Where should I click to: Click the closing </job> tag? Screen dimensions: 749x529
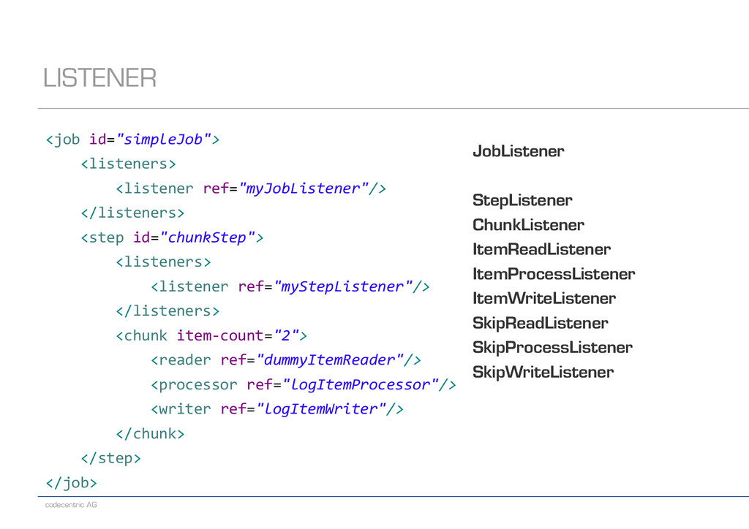pyautogui.click(x=71, y=483)
